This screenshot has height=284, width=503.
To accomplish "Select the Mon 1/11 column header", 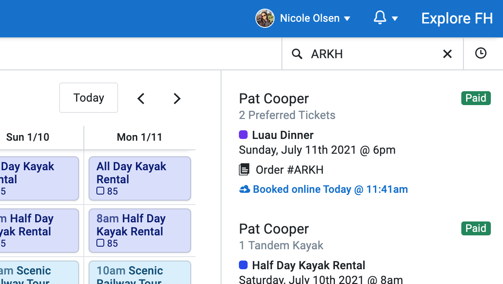I will tap(139, 137).
